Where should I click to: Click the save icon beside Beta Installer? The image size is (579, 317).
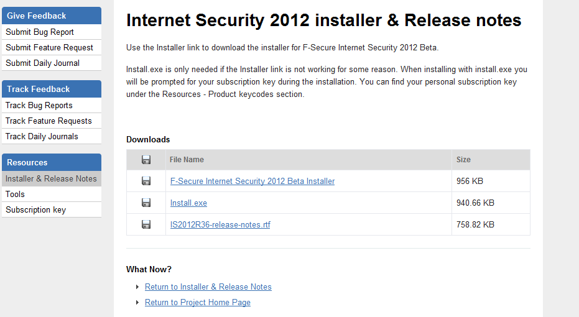(146, 181)
